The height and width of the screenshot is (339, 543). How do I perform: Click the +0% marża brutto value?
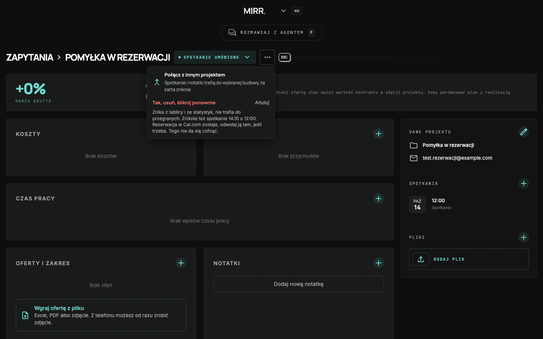31,89
